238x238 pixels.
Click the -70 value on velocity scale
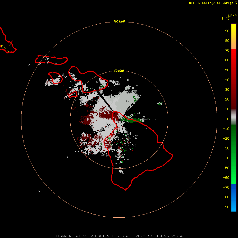[x=226, y=187]
